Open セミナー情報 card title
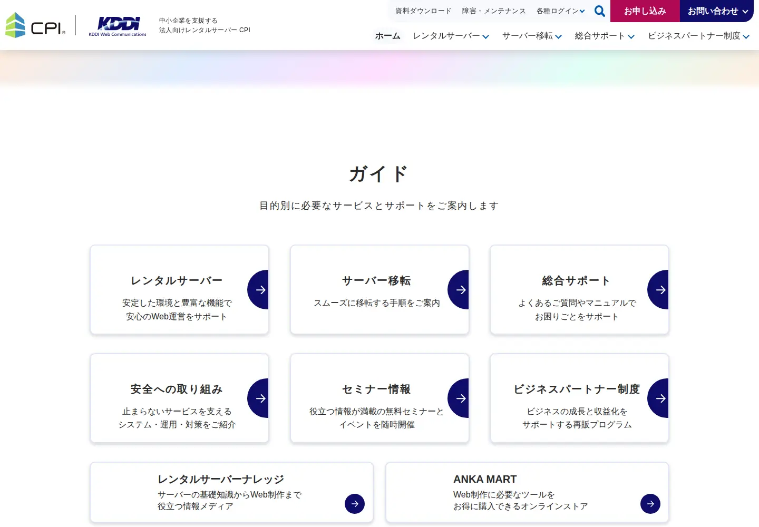759x527 pixels. pos(376,389)
